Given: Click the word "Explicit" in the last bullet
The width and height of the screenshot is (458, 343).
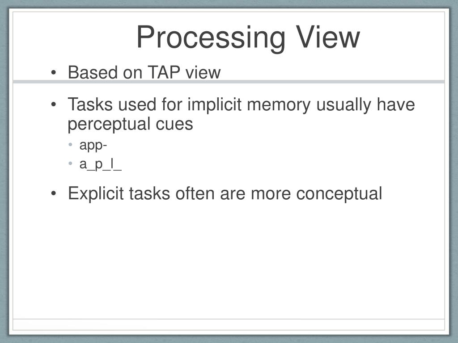Looking at the screenshot, I should tap(96, 194).
